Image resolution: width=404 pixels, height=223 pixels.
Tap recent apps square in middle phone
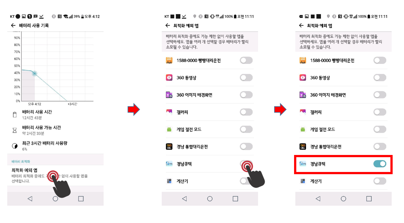pos(235,199)
